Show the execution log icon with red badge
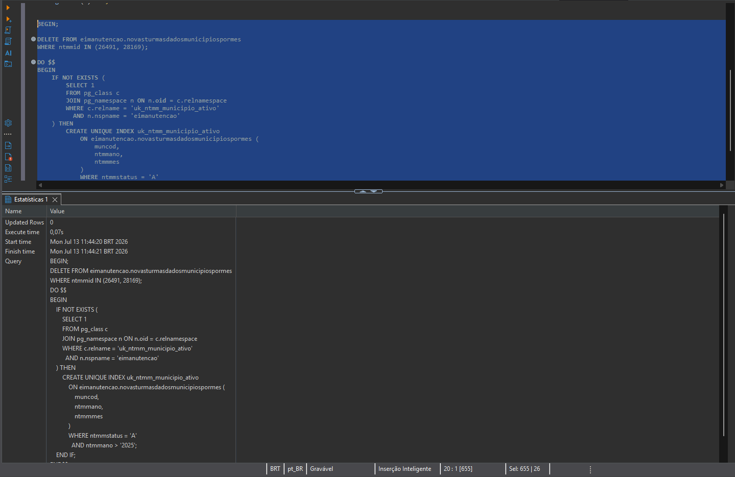This screenshot has height=477, width=735. point(8,157)
